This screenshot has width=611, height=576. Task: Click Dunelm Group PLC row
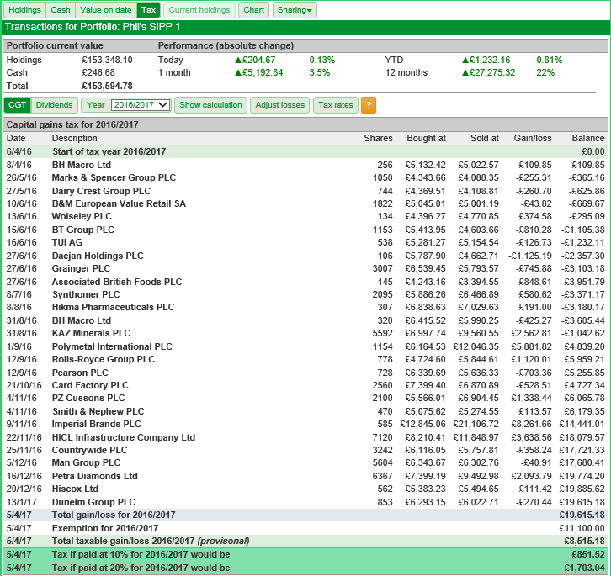[305, 502]
